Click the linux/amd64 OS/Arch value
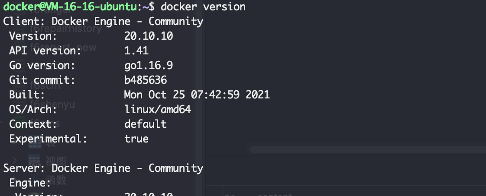 pyautogui.click(x=158, y=109)
